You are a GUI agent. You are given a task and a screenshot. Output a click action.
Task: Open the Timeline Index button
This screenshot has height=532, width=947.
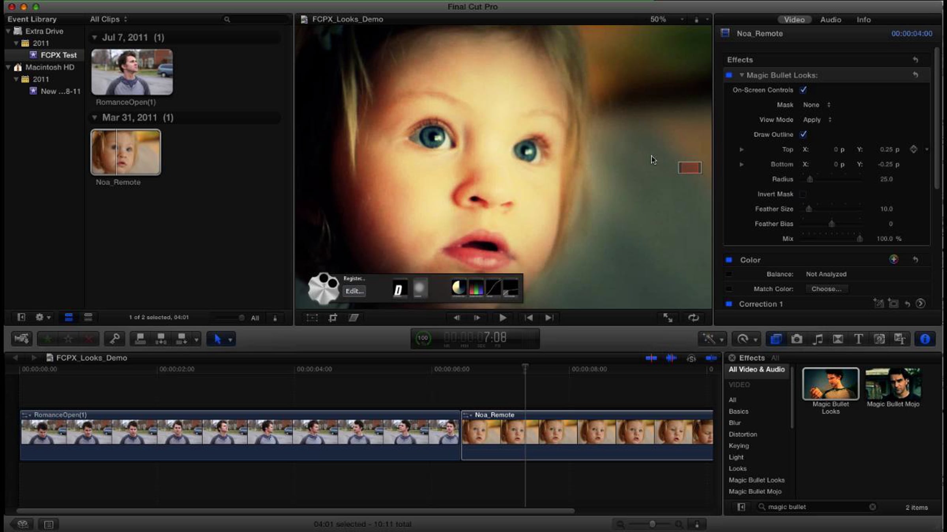pos(49,524)
